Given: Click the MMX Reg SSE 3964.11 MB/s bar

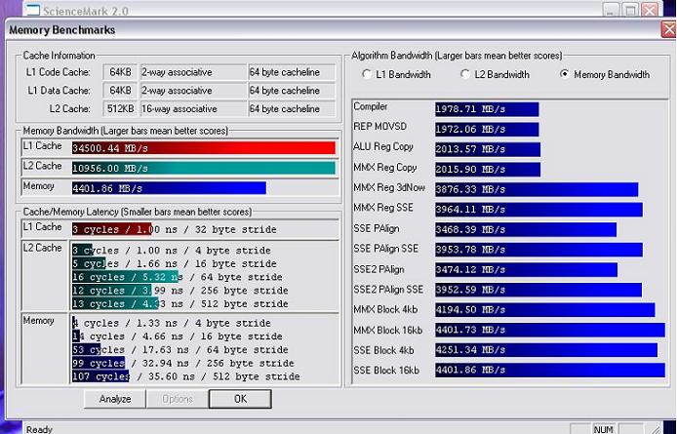Looking at the screenshot, I should [x=538, y=210].
